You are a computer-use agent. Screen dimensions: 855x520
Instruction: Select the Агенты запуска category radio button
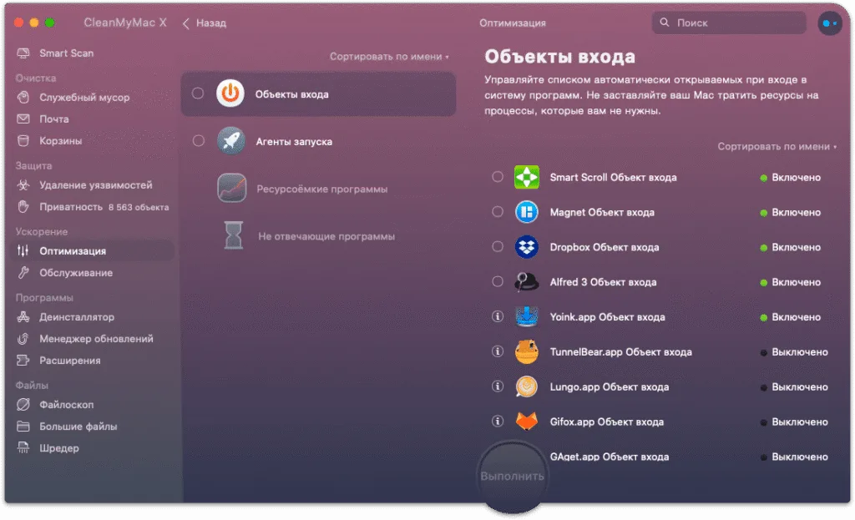click(199, 140)
